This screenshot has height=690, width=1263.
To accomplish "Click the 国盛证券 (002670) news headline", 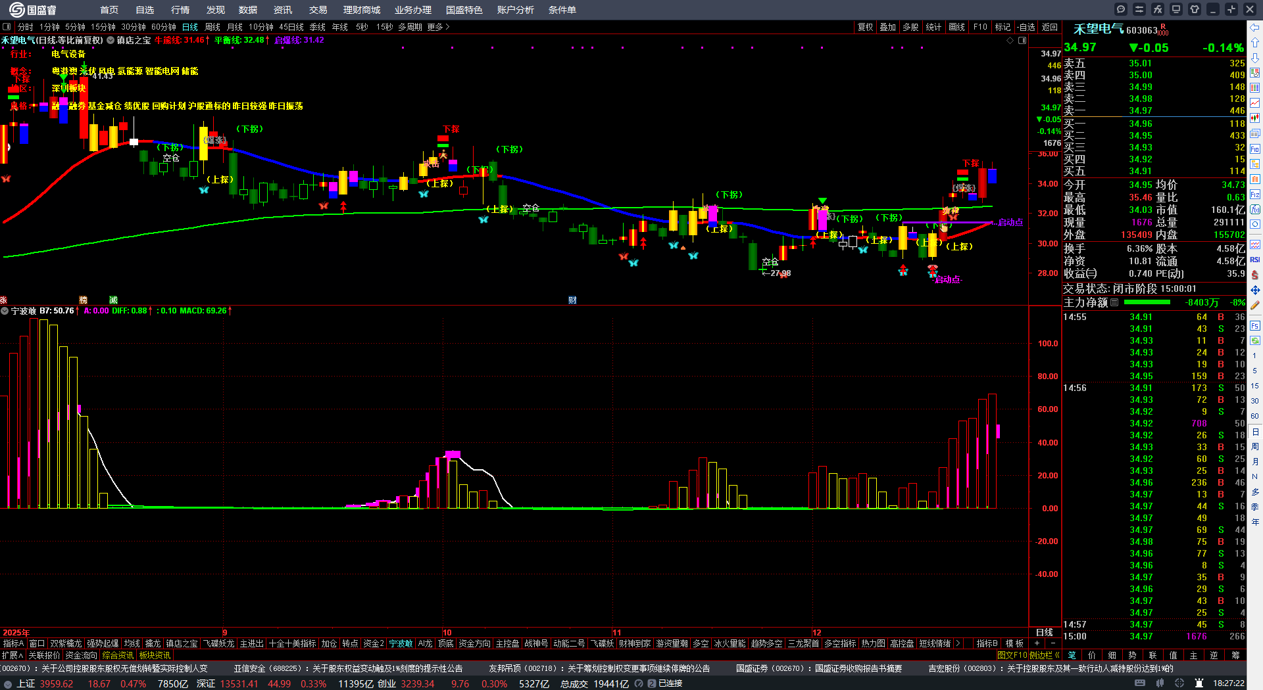I will 818,668.
